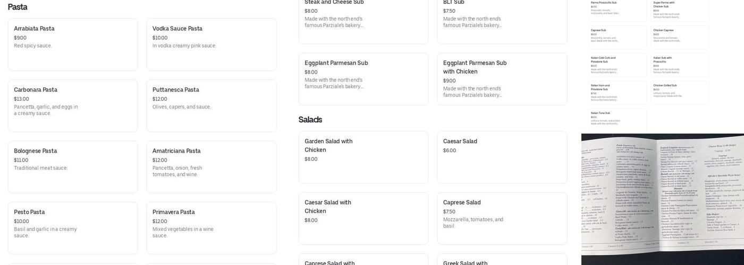744x265 pixels.
Task: Open the printed paper menu photo
Action: point(662,199)
